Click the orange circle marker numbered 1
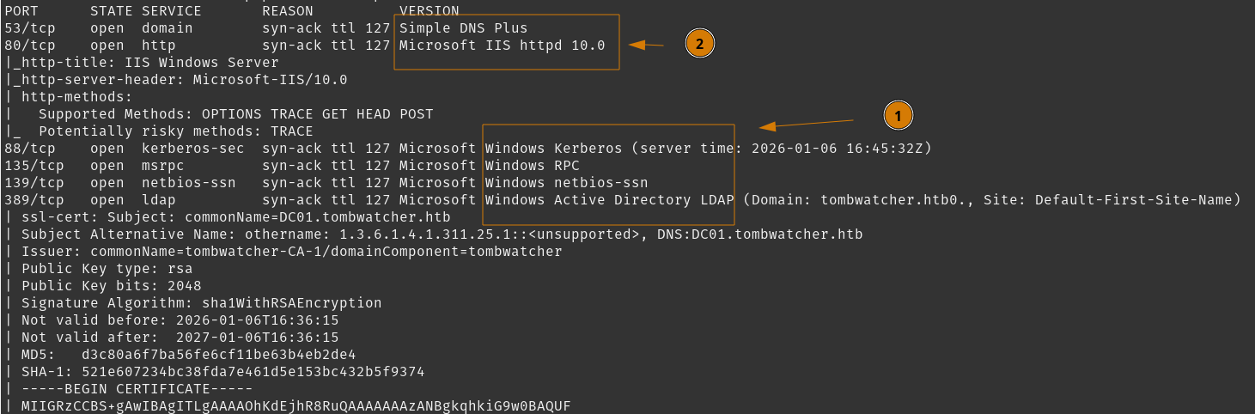1255x414 pixels. click(x=898, y=115)
